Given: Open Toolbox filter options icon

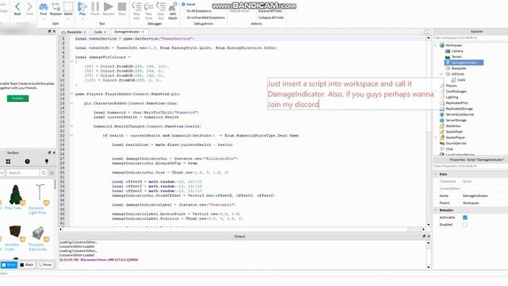Looking at the screenshot, I should pos(52,173).
